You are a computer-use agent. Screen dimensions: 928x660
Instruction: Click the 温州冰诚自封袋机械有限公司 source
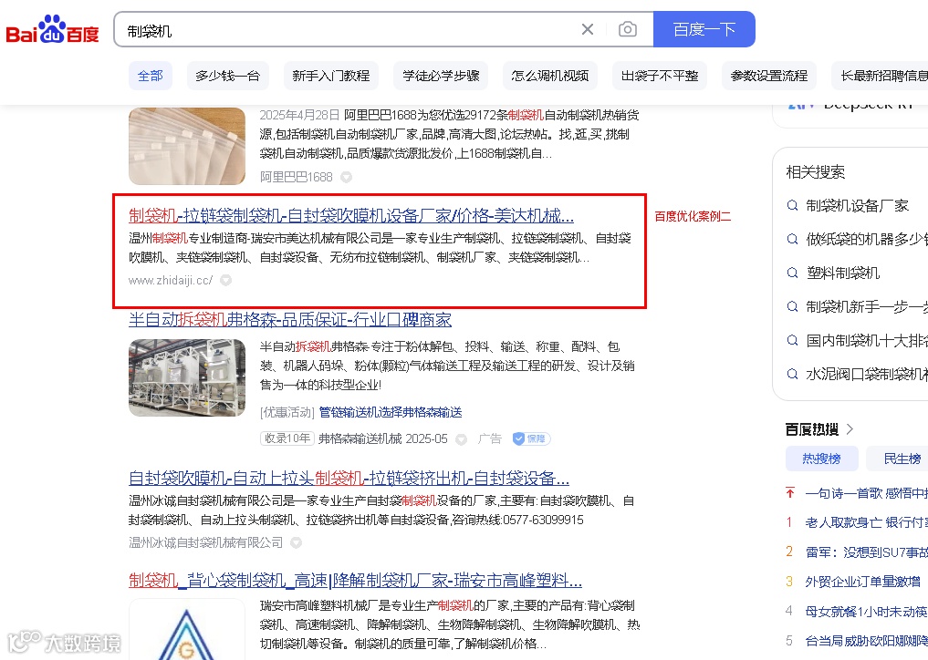click(x=206, y=542)
